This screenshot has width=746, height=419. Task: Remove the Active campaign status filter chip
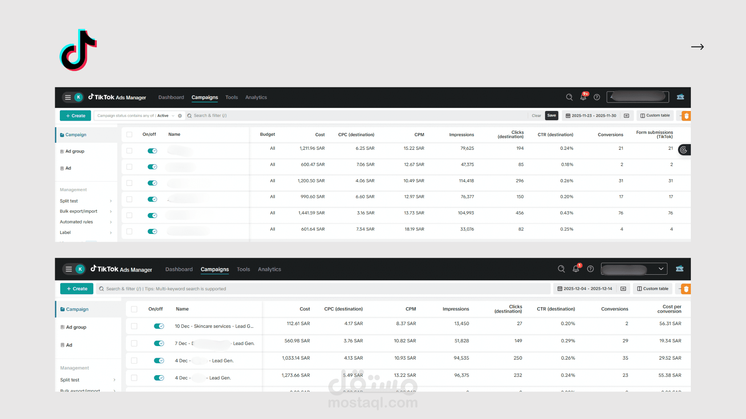tap(180, 116)
